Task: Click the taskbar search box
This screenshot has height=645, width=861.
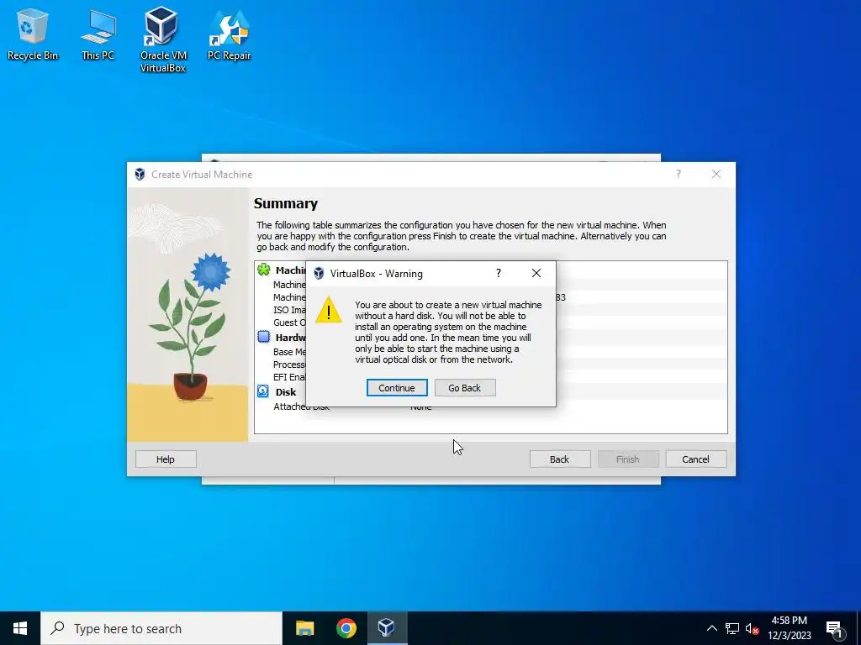Action: [161, 628]
